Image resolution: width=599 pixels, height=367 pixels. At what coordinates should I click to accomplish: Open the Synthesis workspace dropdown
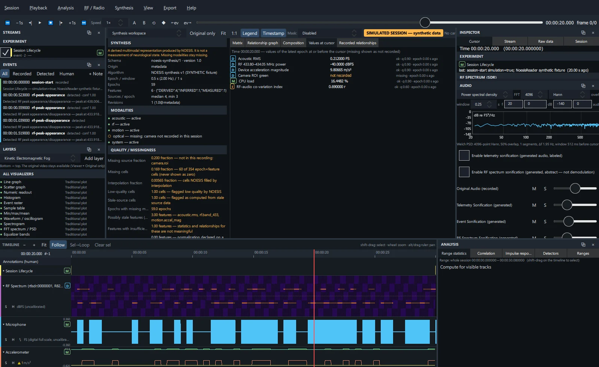(146, 33)
